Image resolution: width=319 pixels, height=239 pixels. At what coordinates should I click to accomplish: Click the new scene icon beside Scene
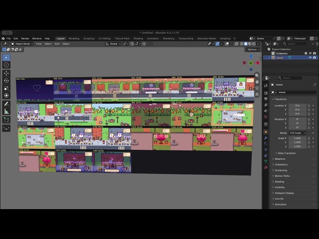point(279,38)
